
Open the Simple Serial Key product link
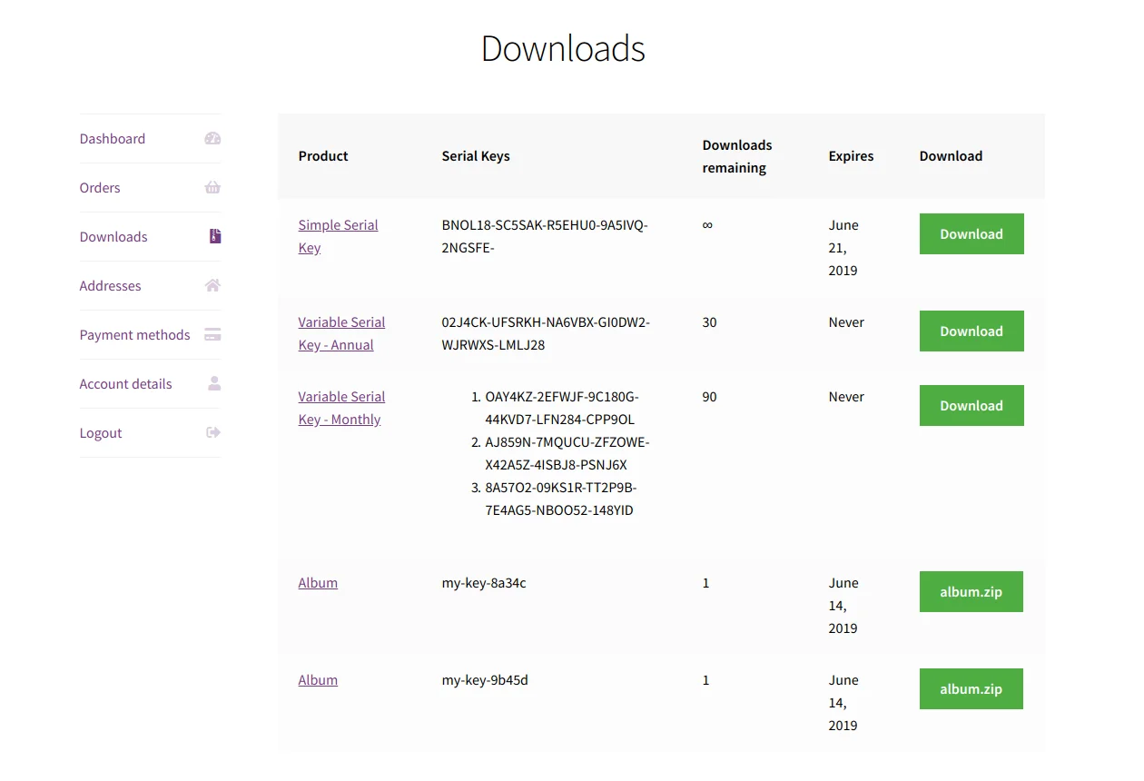click(x=338, y=236)
